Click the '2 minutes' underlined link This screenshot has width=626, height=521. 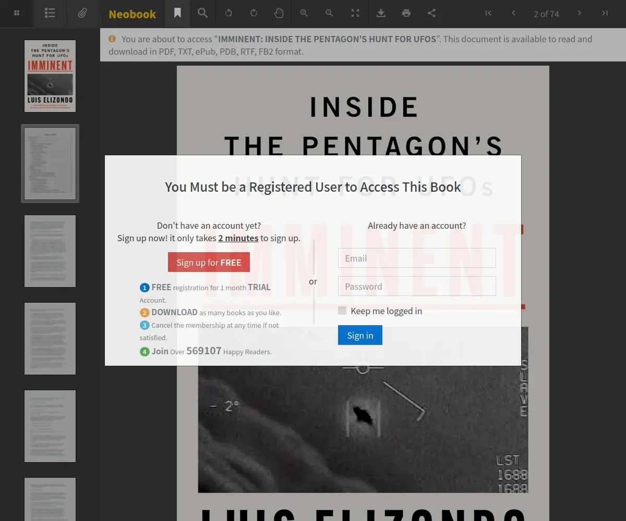tap(238, 238)
